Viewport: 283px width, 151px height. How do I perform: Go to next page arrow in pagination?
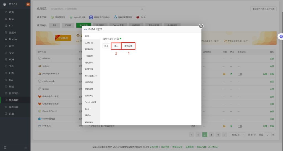click(225, 135)
